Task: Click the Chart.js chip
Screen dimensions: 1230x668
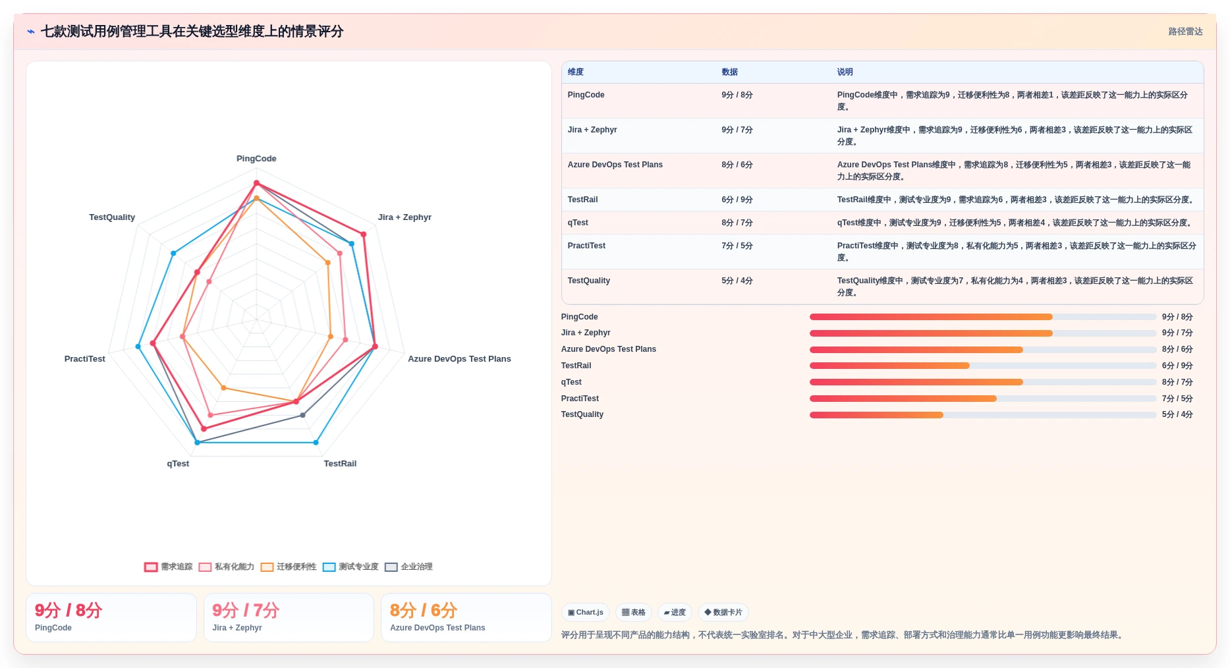Action: coord(586,613)
